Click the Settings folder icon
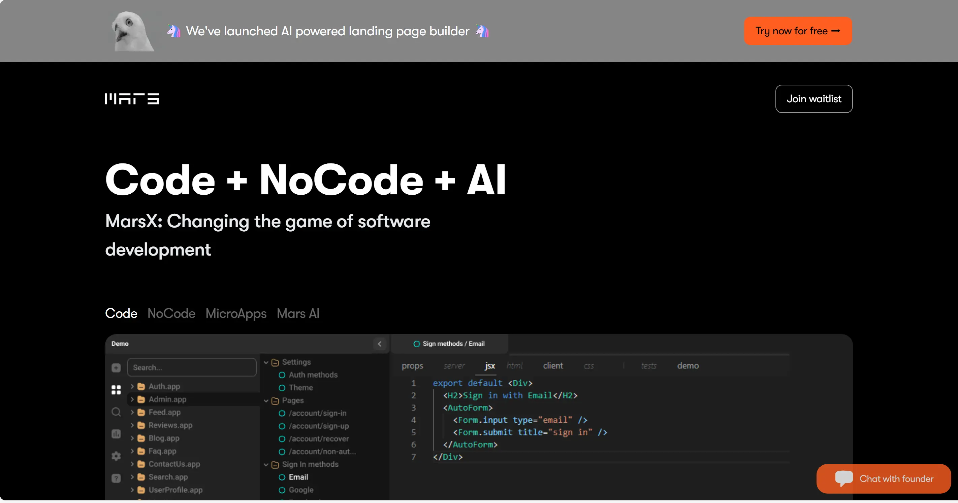 coord(275,363)
